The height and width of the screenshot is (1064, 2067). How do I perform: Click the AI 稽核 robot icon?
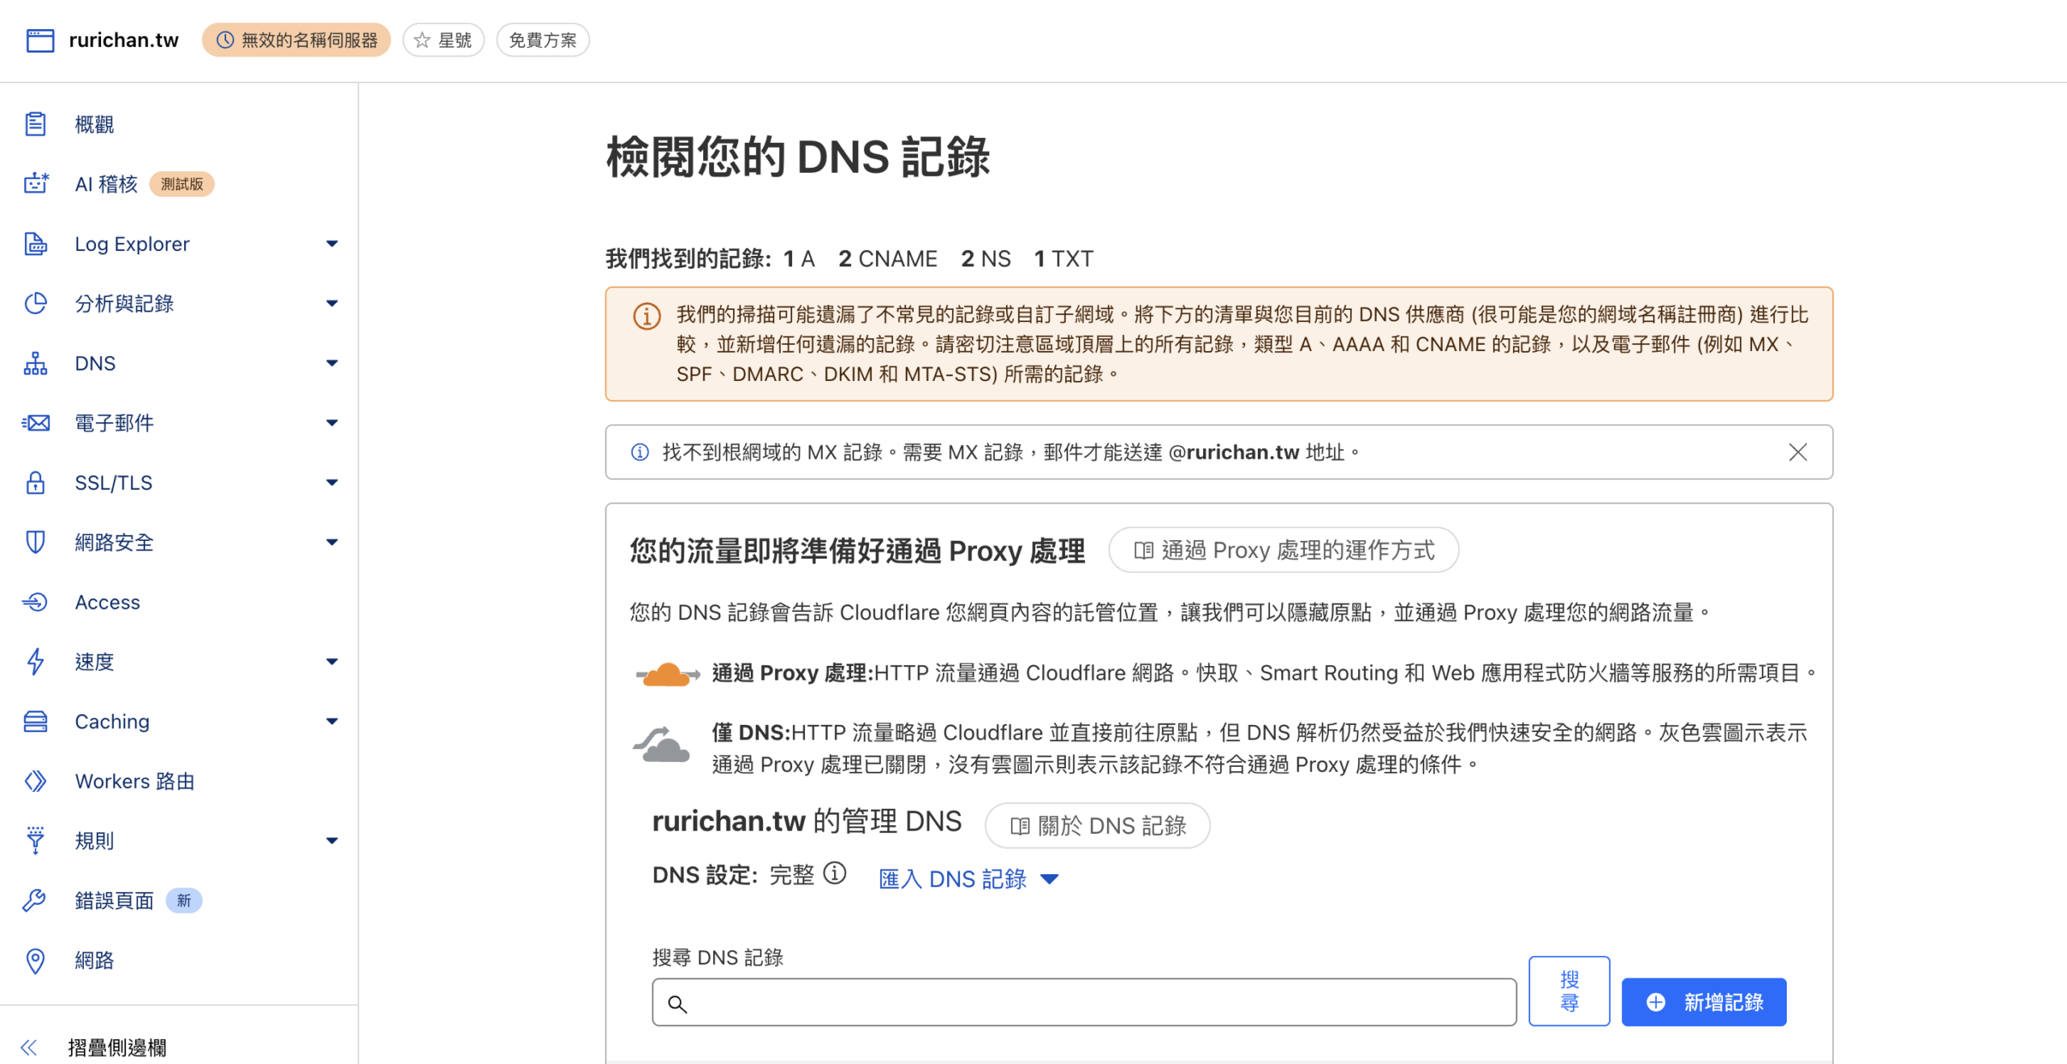tap(36, 184)
